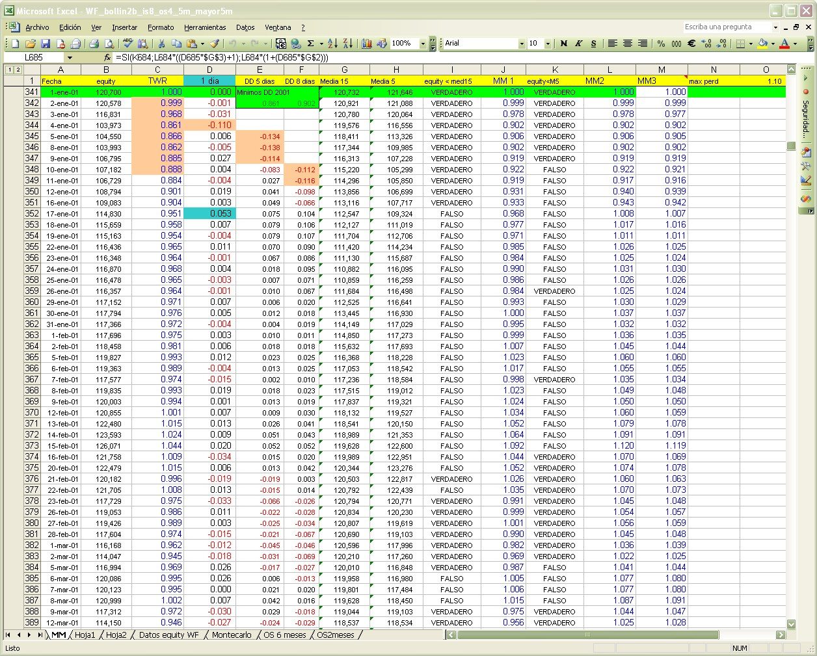Viewport: 817px width, 656px height.
Task: Click the AutoSum sigma icon
Action: click(x=311, y=44)
